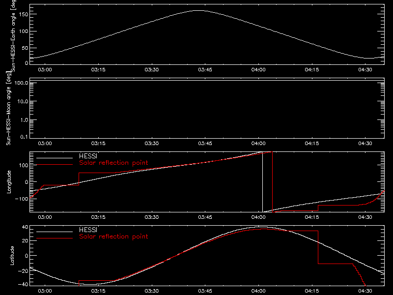Select Solar reflection point legend in Latitude plot
This screenshot has width=393, height=295.
tap(113, 236)
